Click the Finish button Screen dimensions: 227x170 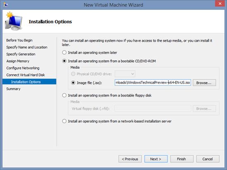pos(182,159)
